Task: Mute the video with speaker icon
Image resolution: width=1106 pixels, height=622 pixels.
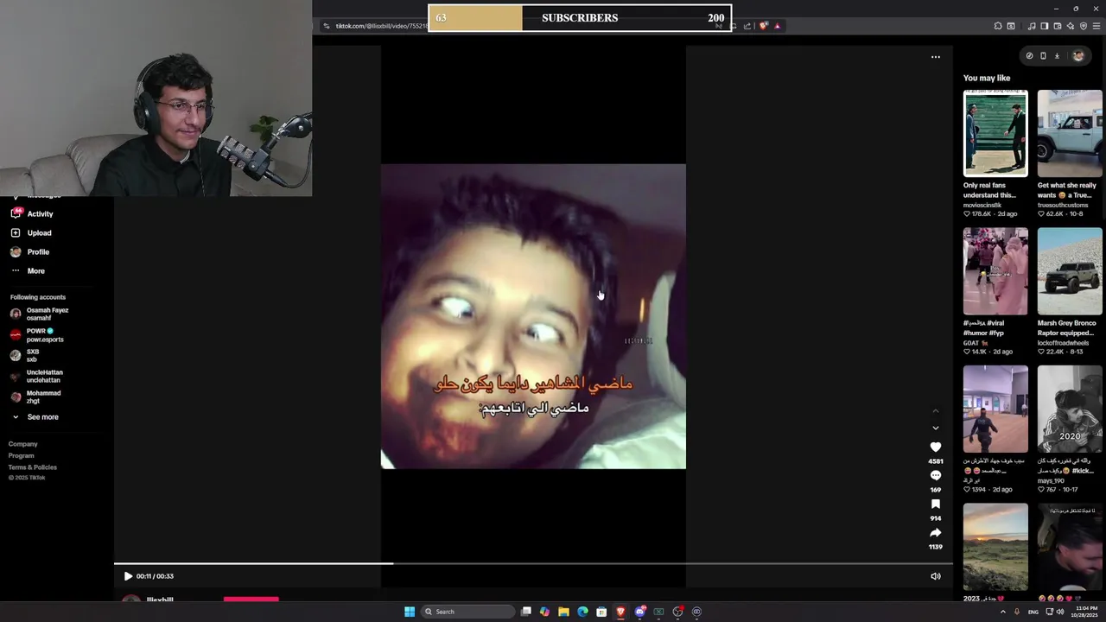Action: coord(935,576)
